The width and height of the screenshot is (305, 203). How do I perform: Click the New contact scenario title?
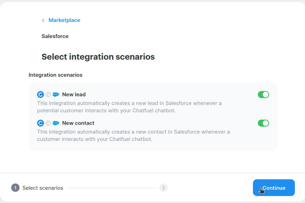click(x=78, y=123)
